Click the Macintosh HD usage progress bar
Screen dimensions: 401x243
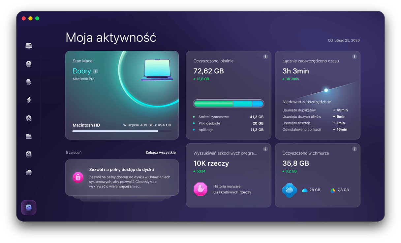click(x=122, y=131)
